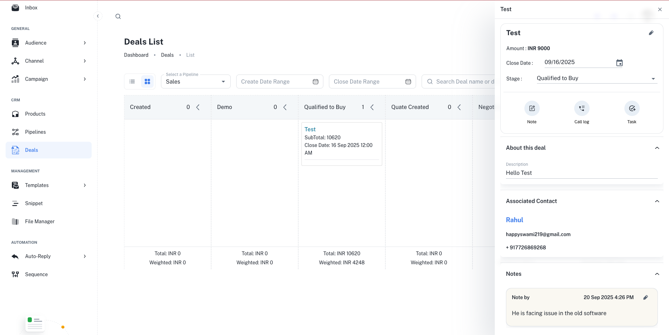Image resolution: width=669 pixels, height=335 pixels.
Task: Collapse the About this deal section
Action: point(657,148)
